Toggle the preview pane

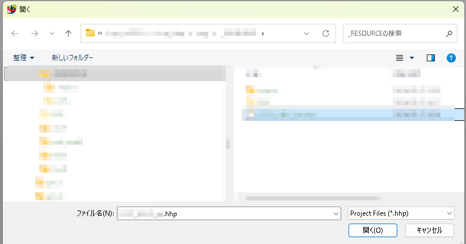[431, 58]
